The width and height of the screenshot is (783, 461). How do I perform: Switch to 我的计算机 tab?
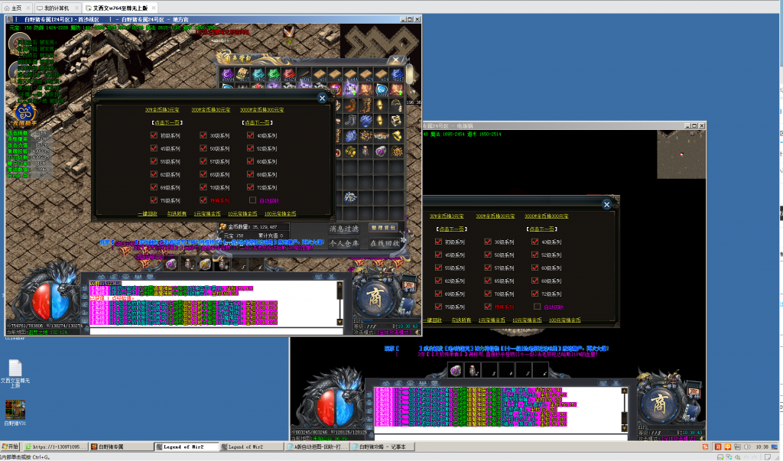coord(57,8)
